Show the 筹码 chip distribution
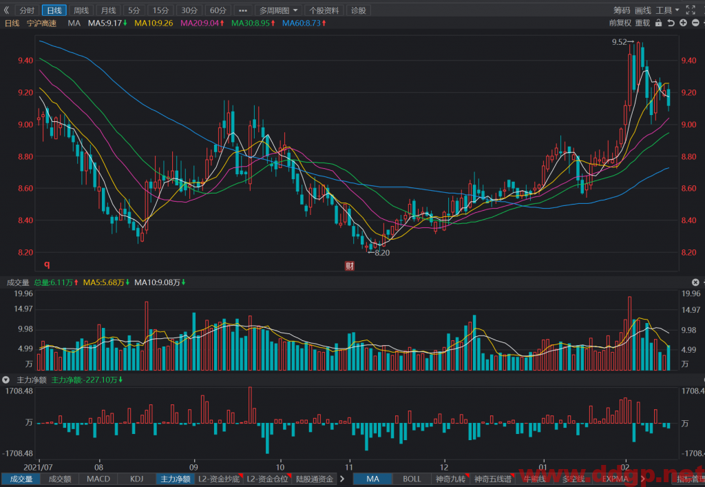 coord(622,10)
